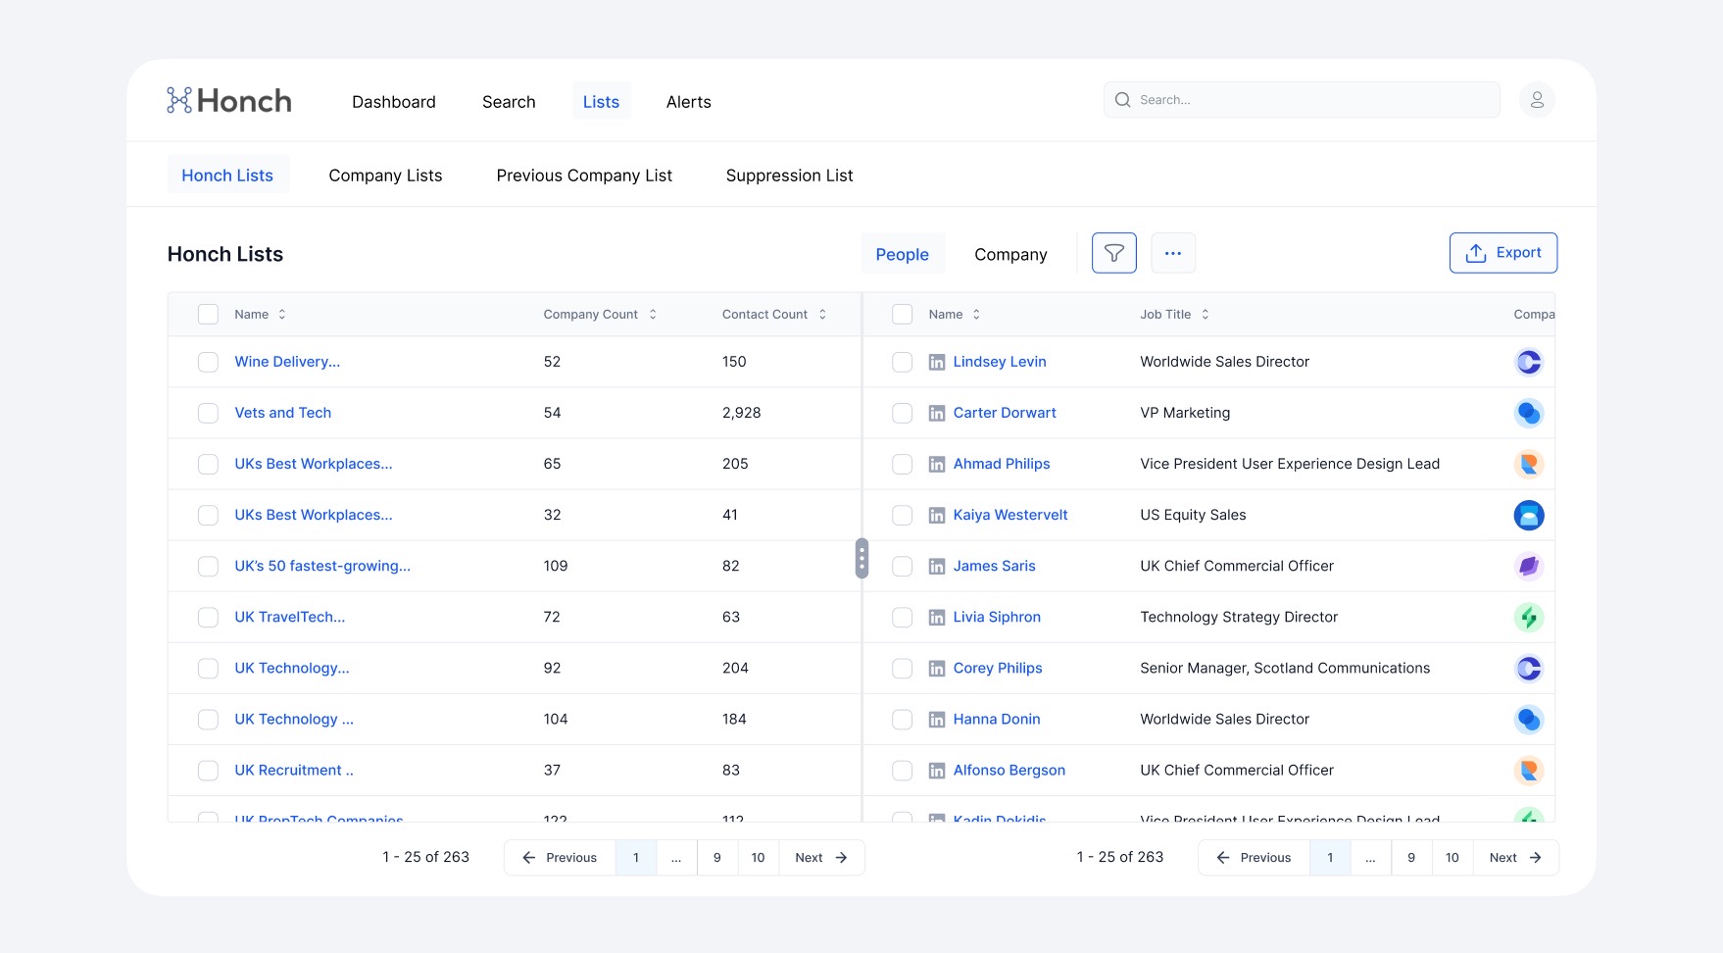Click the top Search input field
The height and width of the screenshot is (953, 1723).
1302,100
